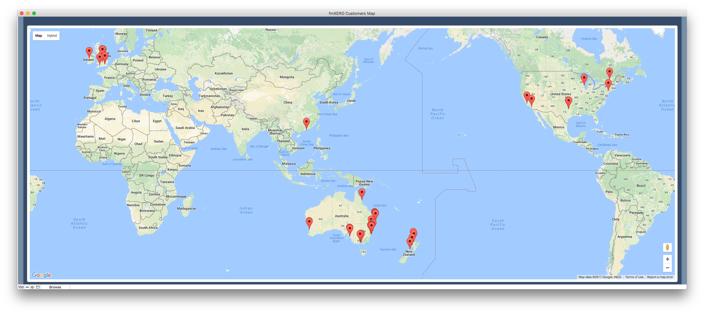Open the Terms of Use link
This screenshot has width=704, height=314.
[634, 277]
